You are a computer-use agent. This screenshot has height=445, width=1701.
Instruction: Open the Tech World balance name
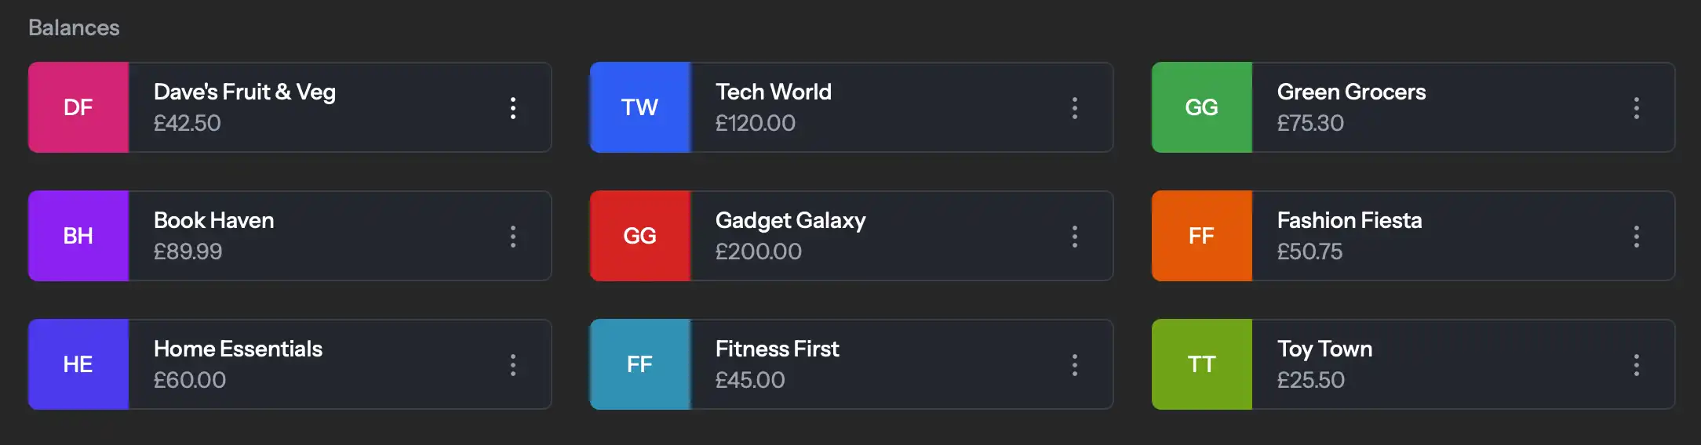point(774,92)
